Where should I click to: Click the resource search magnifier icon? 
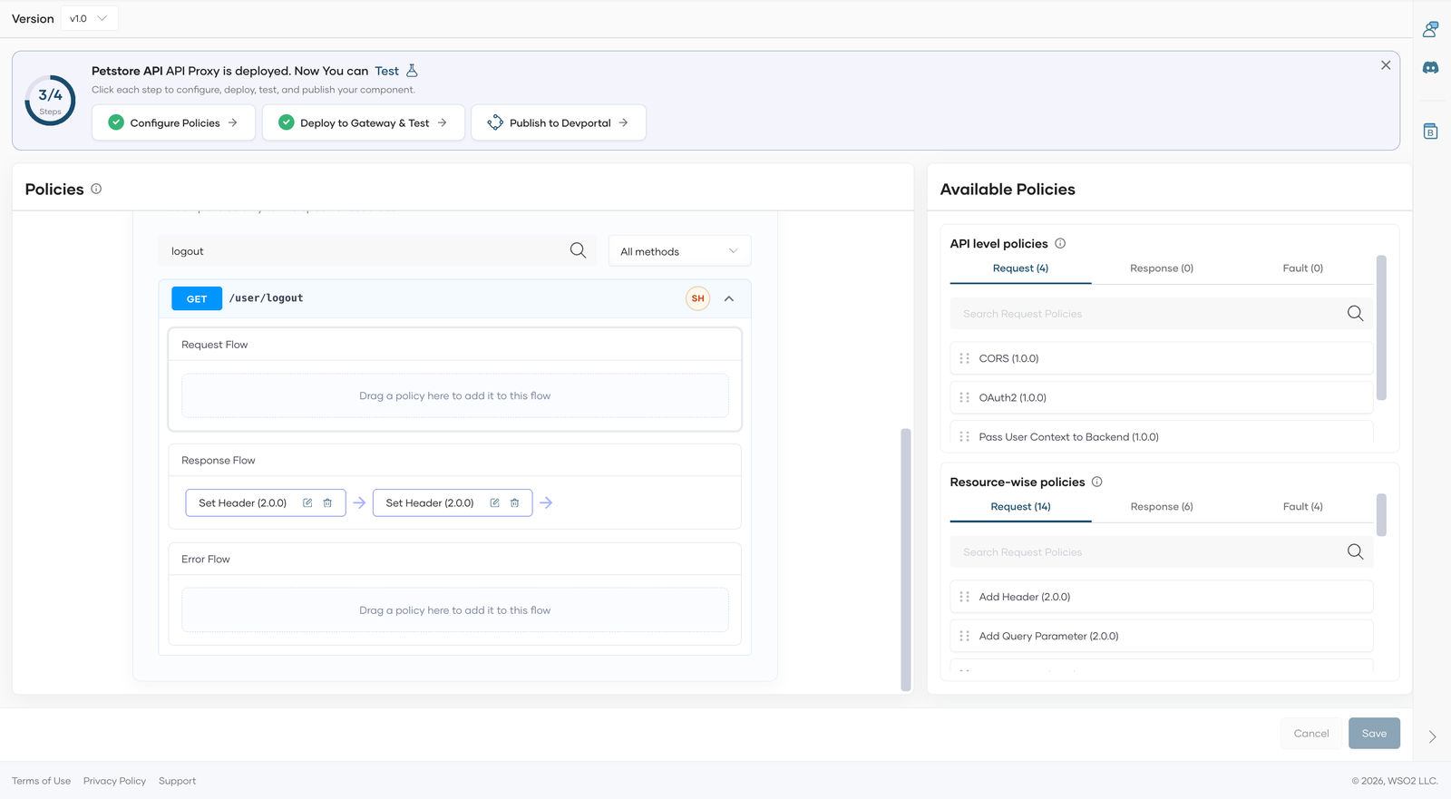tap(578, 250)
